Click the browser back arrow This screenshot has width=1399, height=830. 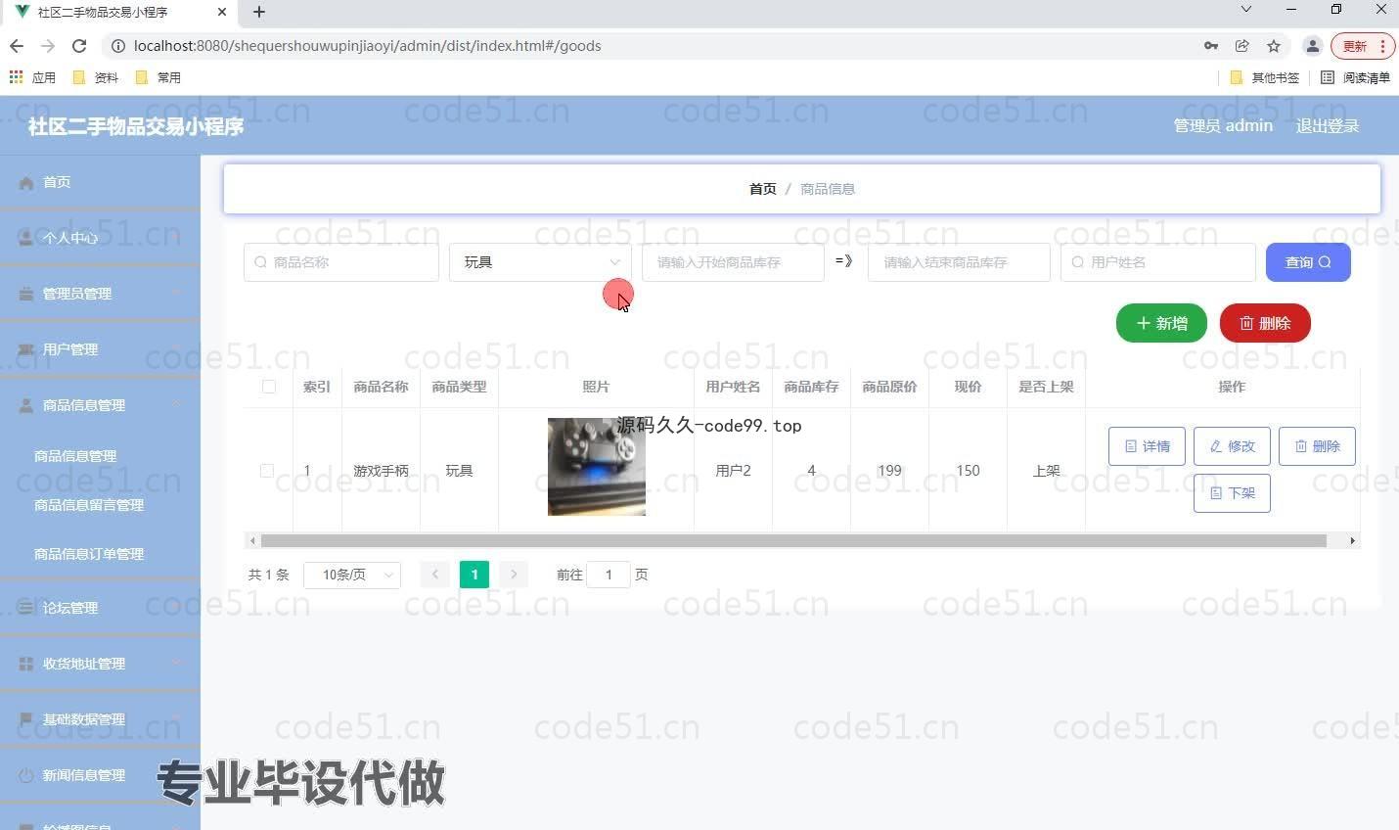pos(17,46)
